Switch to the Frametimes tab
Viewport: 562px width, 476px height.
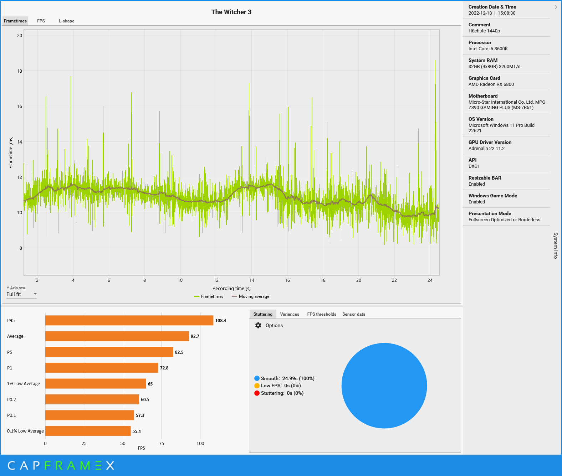(15, 21)
